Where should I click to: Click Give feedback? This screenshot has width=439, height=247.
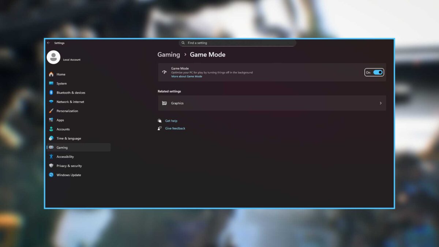(x=175, y=128)
